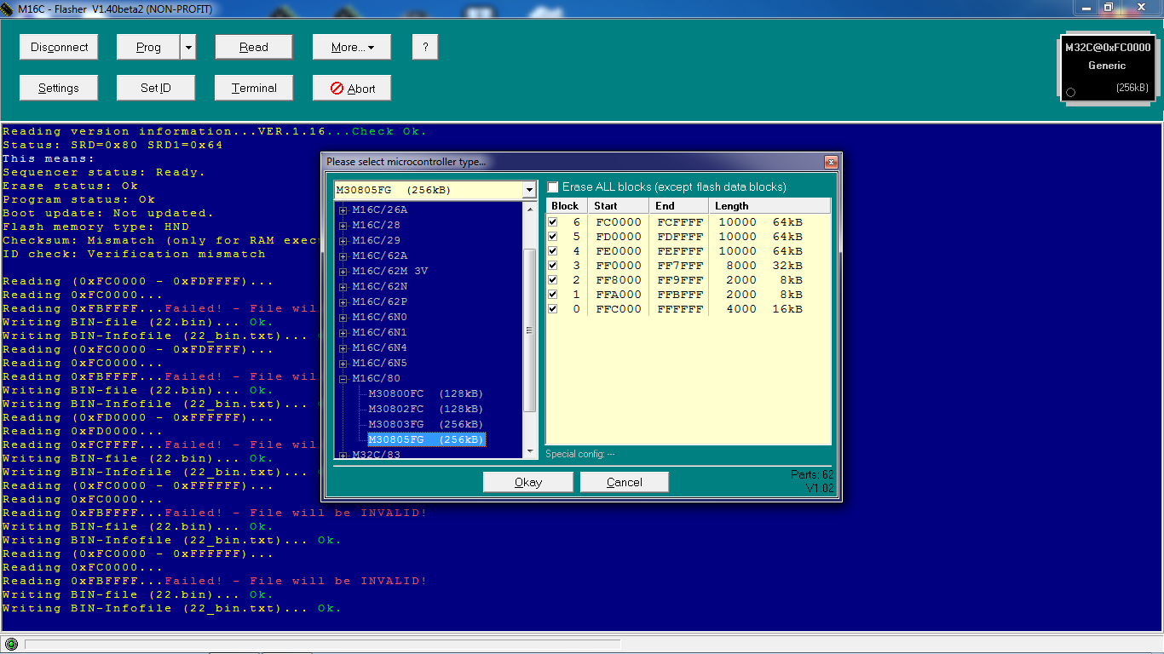Click the Length column header

click(731, 206)
